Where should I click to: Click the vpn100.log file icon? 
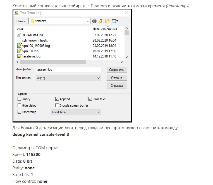20,51
